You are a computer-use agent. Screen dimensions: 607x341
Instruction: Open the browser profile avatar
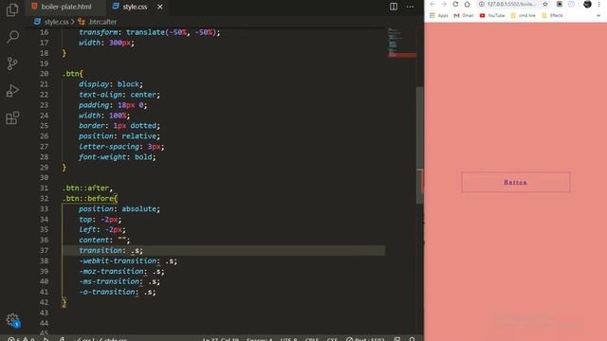587,4
